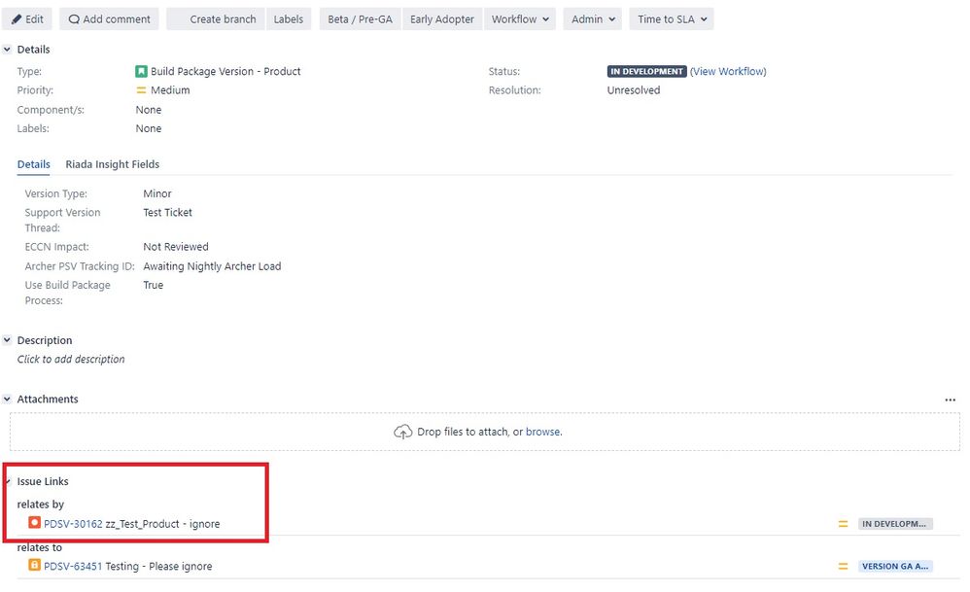This screenshot has width=970, height=592.
Task: Collapse the Issue Links section
Action: (8, 481)
